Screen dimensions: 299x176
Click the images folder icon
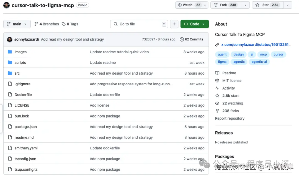point(10,52)
